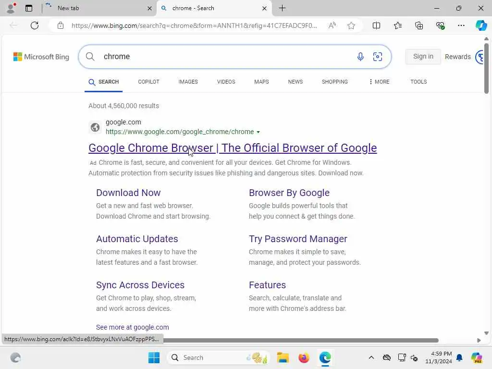492x369 pixels.
Task: Open File Explorer from taskbar
Action: pyautogui.click(x=283, y=357)
